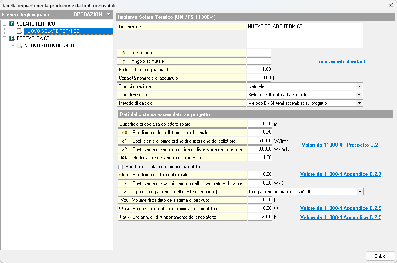This screenshot has height=263, width=397.
Task: Open the Tipo di integrazione dropdown
Action: (359, 192)
